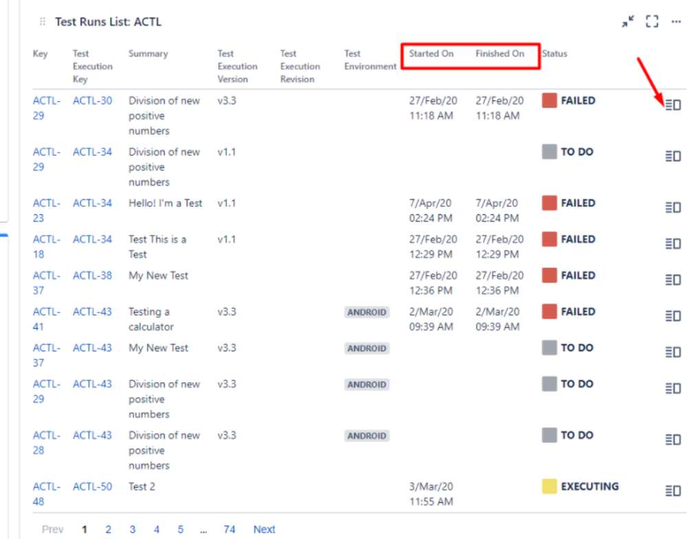
Task: Jump to last page 74
Action: pos(229,529)
